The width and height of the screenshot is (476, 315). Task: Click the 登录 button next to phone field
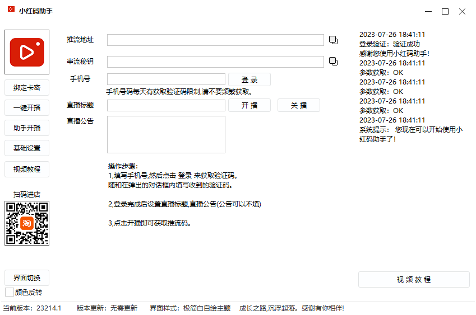249,79
